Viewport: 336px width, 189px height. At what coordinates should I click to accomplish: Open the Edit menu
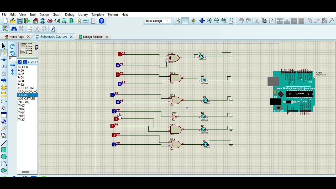(x=13, y=14)
